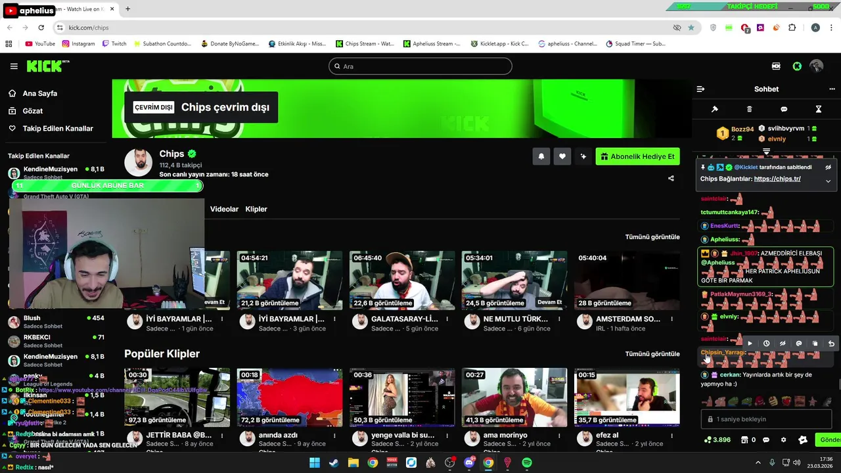This screenshot has height=473, width=841.
Task: Click the channel points 3.896 indicator
Action: pyautogui.click(x=717, y=440)
